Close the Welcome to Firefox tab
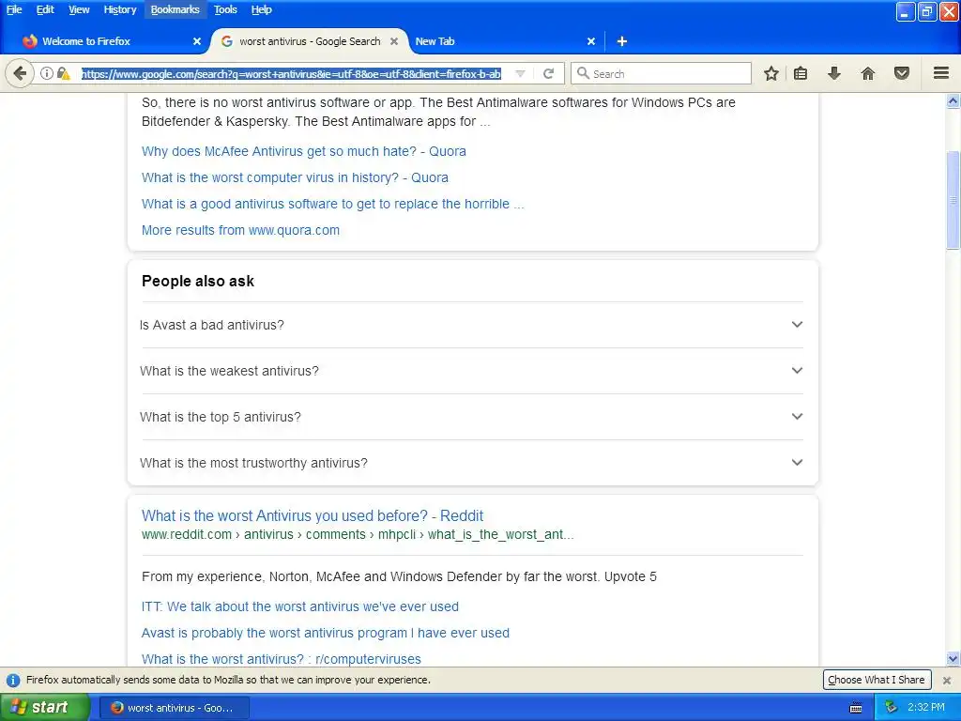The height and width of the screenshot is (721, 961). [197, 41]
